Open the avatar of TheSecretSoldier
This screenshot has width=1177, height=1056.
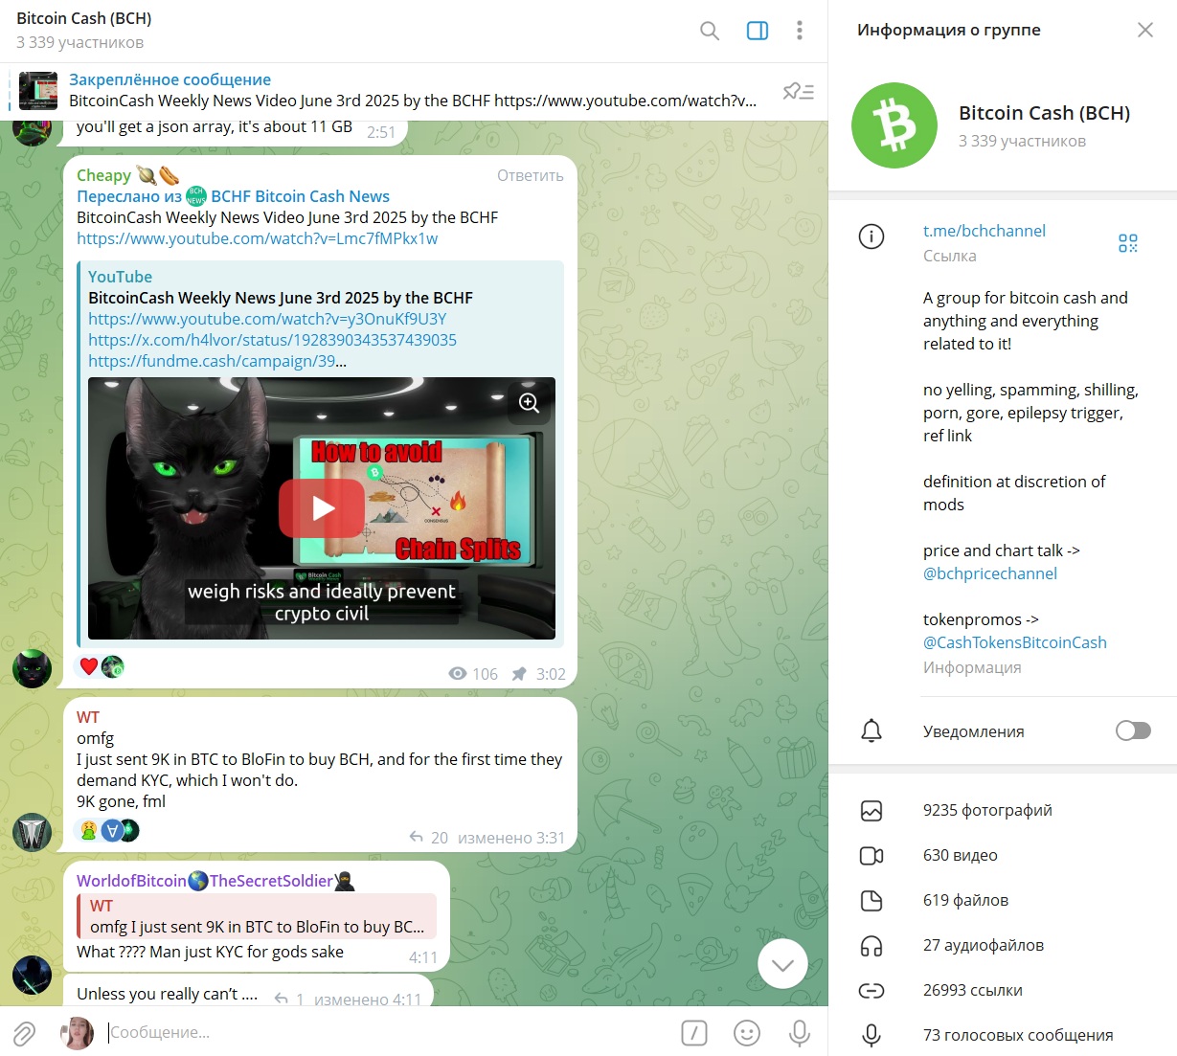(x=32, y=975)
